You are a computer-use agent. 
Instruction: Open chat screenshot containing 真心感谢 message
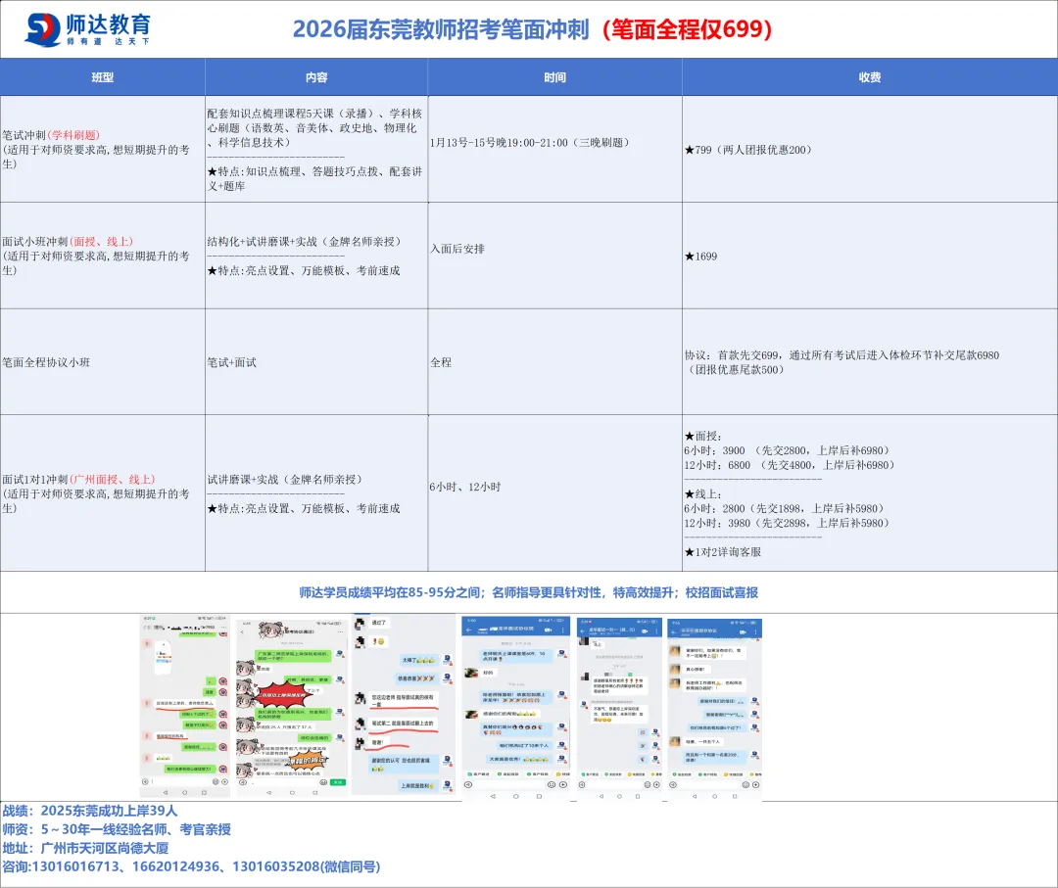pos(714,709)
